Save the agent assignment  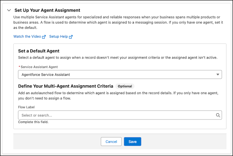pos(132,142)
